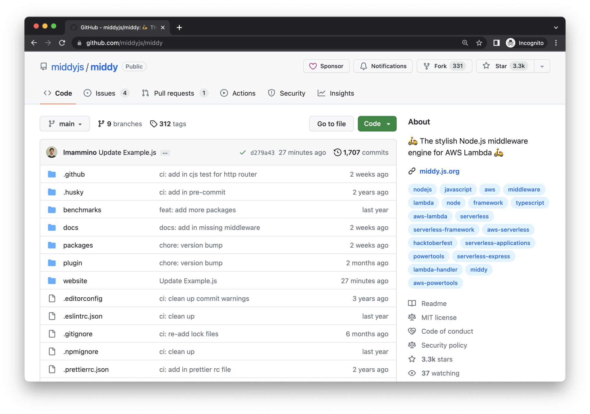Click the browser back arrow
Viewport: 590px width, 414px height.
click(x=34, y=43)
